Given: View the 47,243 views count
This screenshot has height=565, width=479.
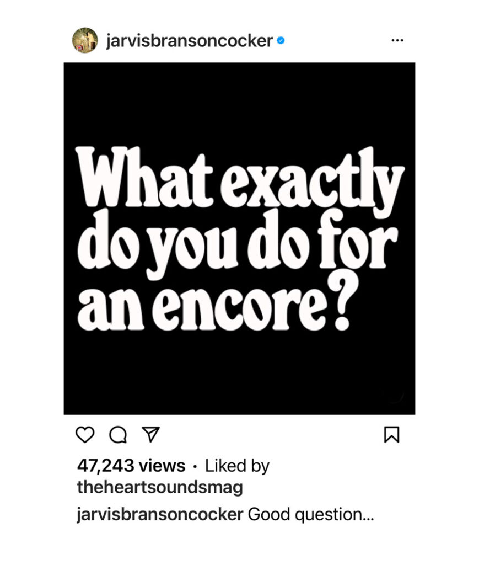Looking at the screenshot, I should (x=131, y=466).
